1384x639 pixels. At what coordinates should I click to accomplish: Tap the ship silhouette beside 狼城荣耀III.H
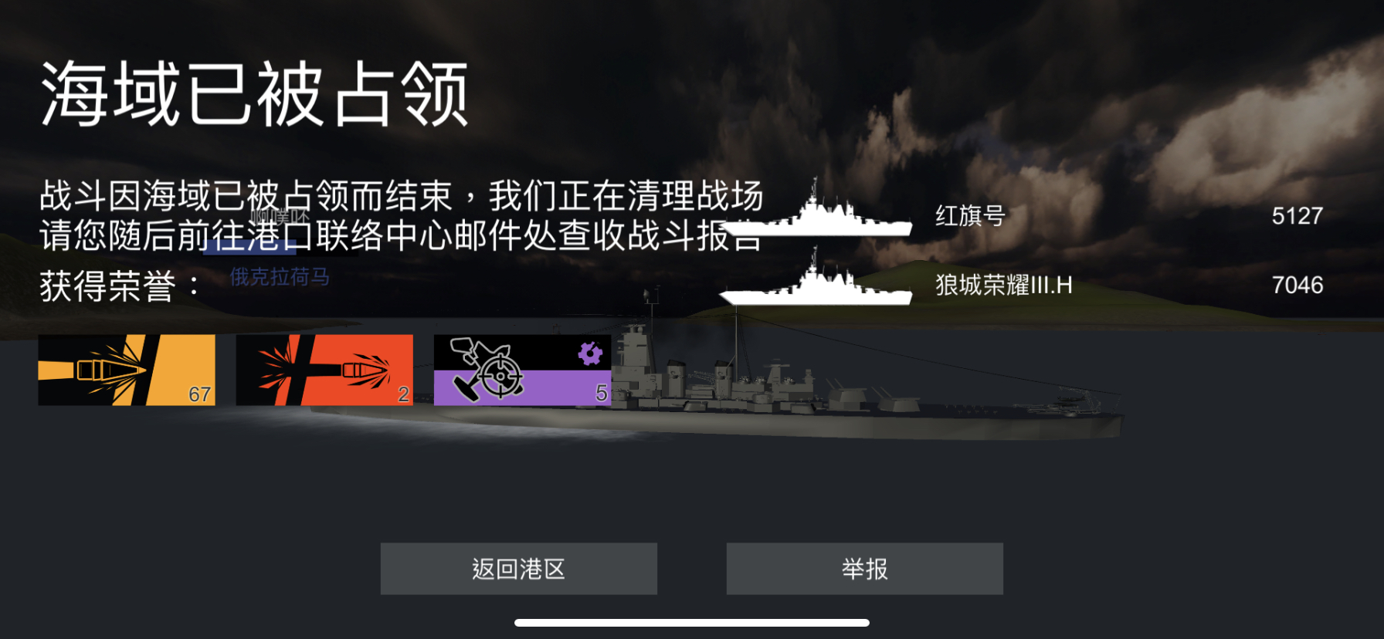coord(816,278)
